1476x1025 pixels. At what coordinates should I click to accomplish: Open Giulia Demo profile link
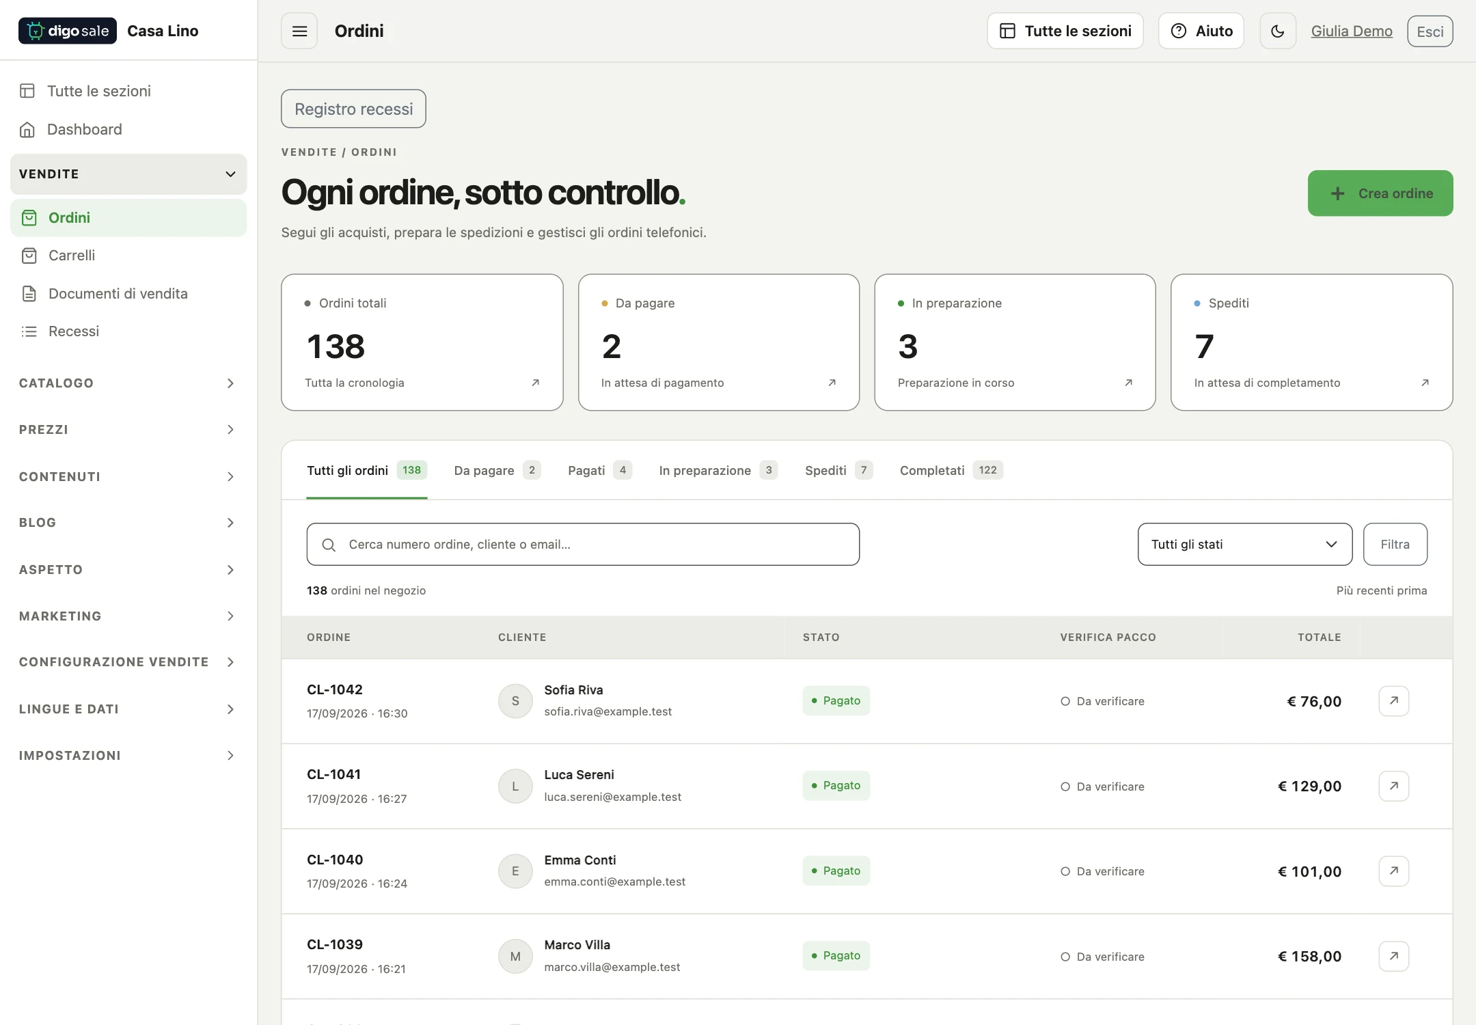[1351, 31]
